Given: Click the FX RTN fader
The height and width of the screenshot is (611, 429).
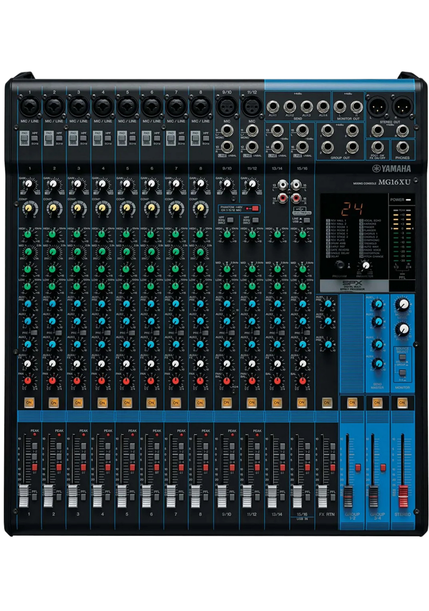Looking at the screenshot, I should tap(322, 497).
